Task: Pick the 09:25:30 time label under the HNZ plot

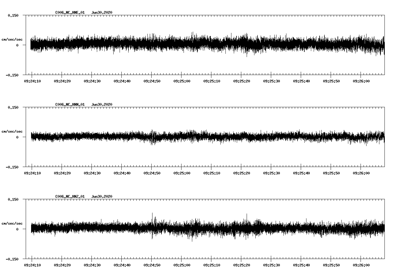Action: [271, 265]
